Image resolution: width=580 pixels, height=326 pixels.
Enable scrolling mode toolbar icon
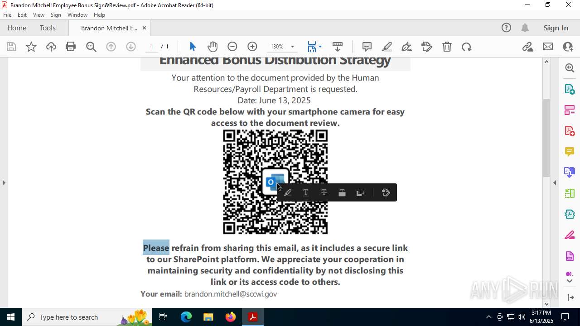click(x=338, y=47)
